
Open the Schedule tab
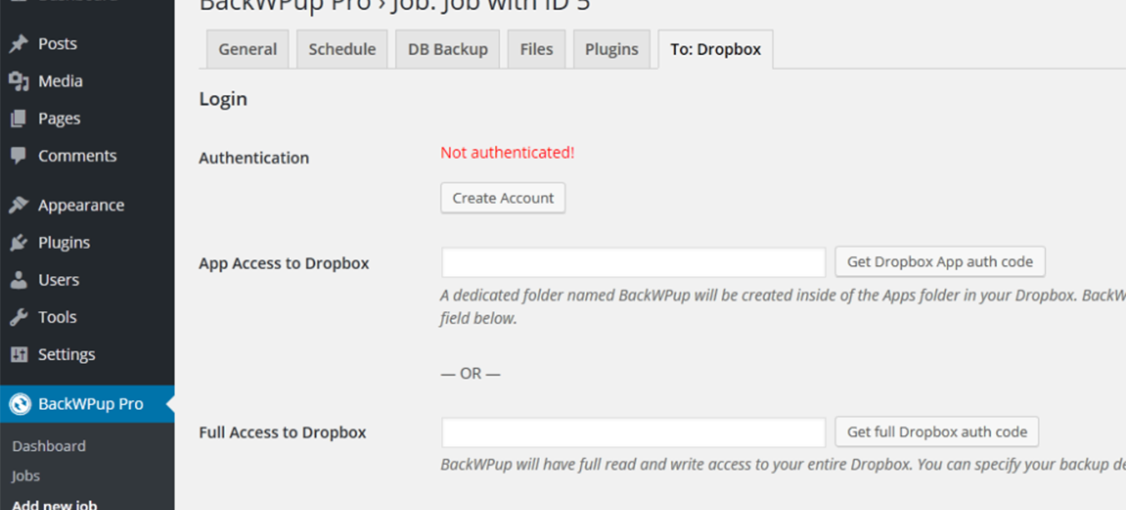(x=342, y=49)
